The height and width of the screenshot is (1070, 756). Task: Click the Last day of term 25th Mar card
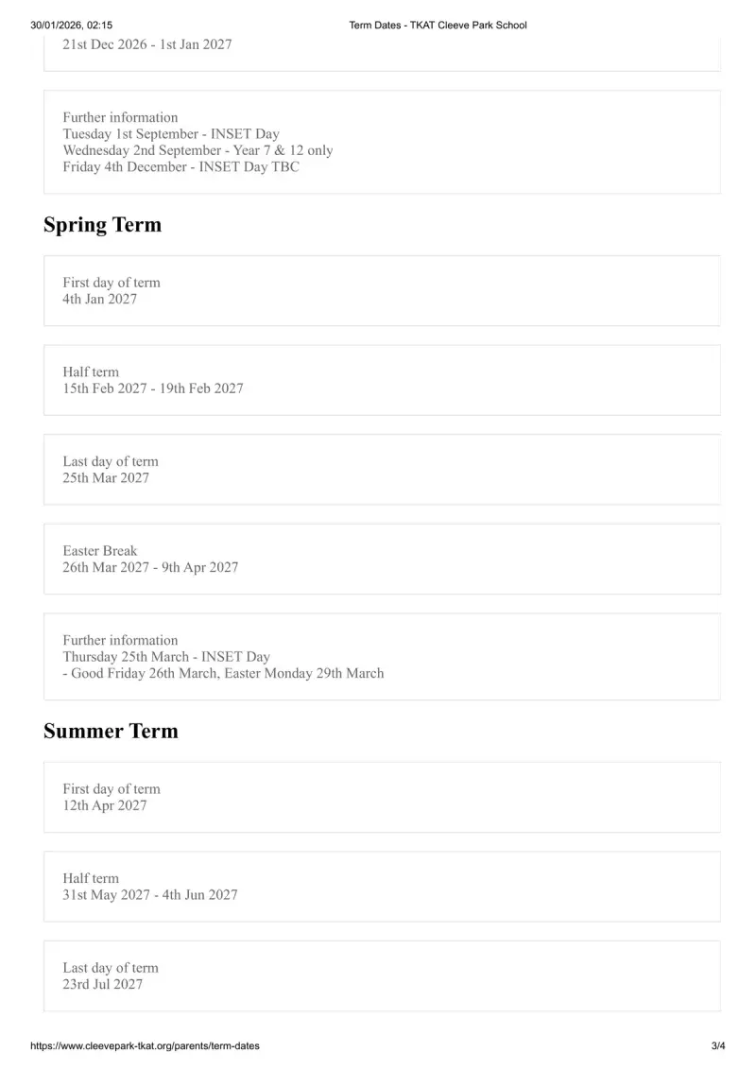pos(382,470)
